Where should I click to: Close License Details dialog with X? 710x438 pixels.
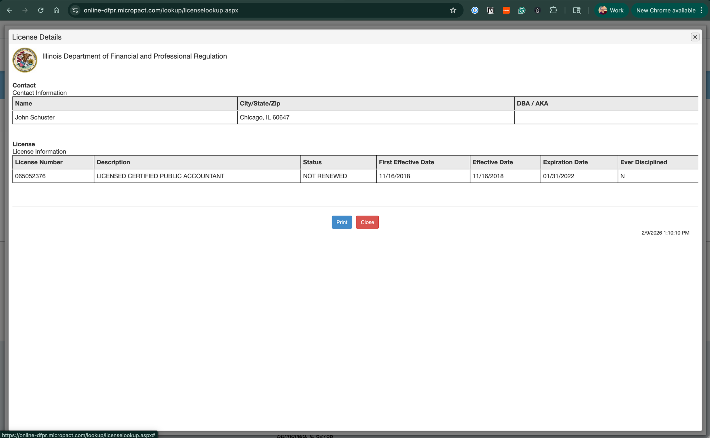[x=695, y=37]
